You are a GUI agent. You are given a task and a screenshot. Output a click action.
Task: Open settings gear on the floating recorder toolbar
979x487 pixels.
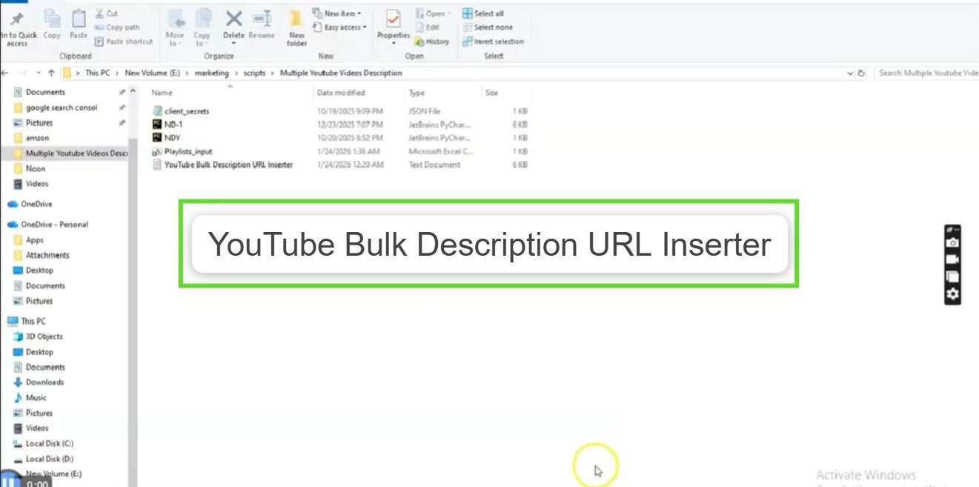coord(952,294)
